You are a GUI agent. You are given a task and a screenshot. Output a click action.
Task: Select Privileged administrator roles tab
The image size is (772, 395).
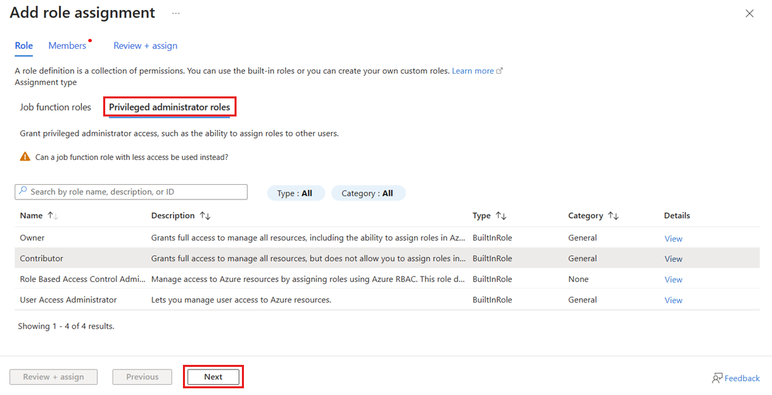(x=170, y=107)
